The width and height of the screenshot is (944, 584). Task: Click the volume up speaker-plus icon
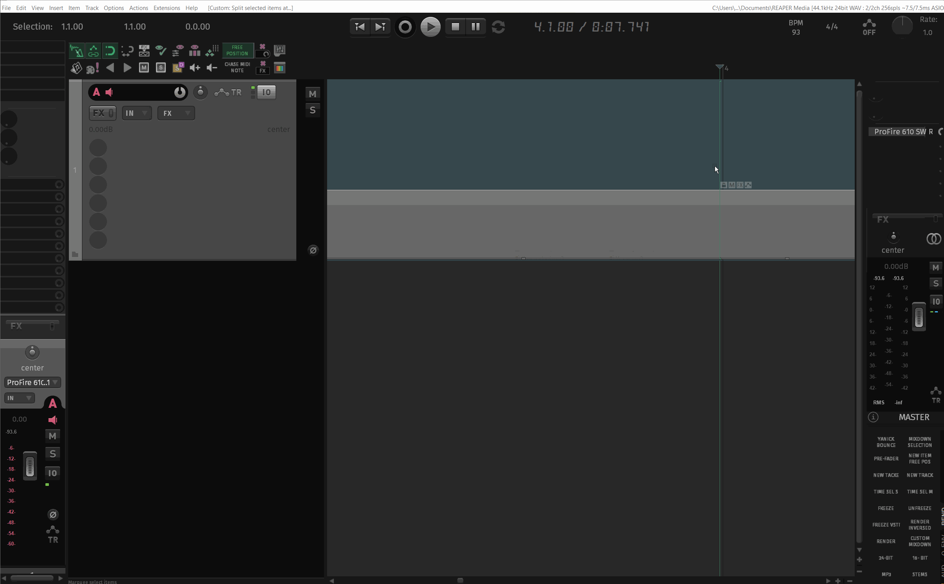(195, 68)
